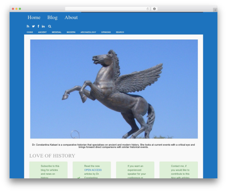Select the Coins category
This screenshot has width=227, height=192.
(30, 32)
